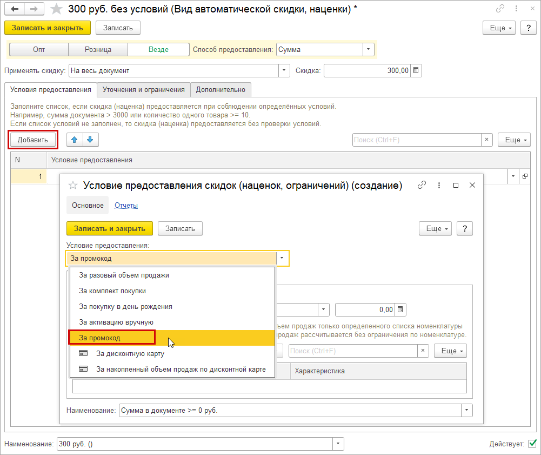The image size is (541, 455).
Task: Open help with dialog question button
Action: [465, 228]
